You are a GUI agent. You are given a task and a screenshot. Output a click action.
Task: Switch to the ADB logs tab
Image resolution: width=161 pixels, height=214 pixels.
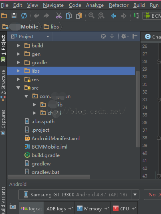[x=59, y=208]
